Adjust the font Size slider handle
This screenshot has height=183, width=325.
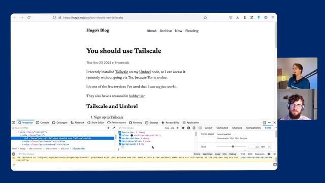pyautogui.click(x=233, y=146)
